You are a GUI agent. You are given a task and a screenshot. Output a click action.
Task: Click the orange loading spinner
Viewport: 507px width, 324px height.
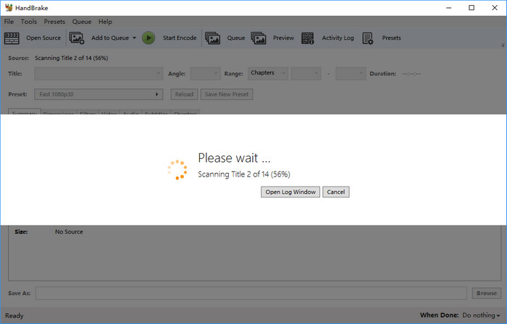(x=177, y=169)
